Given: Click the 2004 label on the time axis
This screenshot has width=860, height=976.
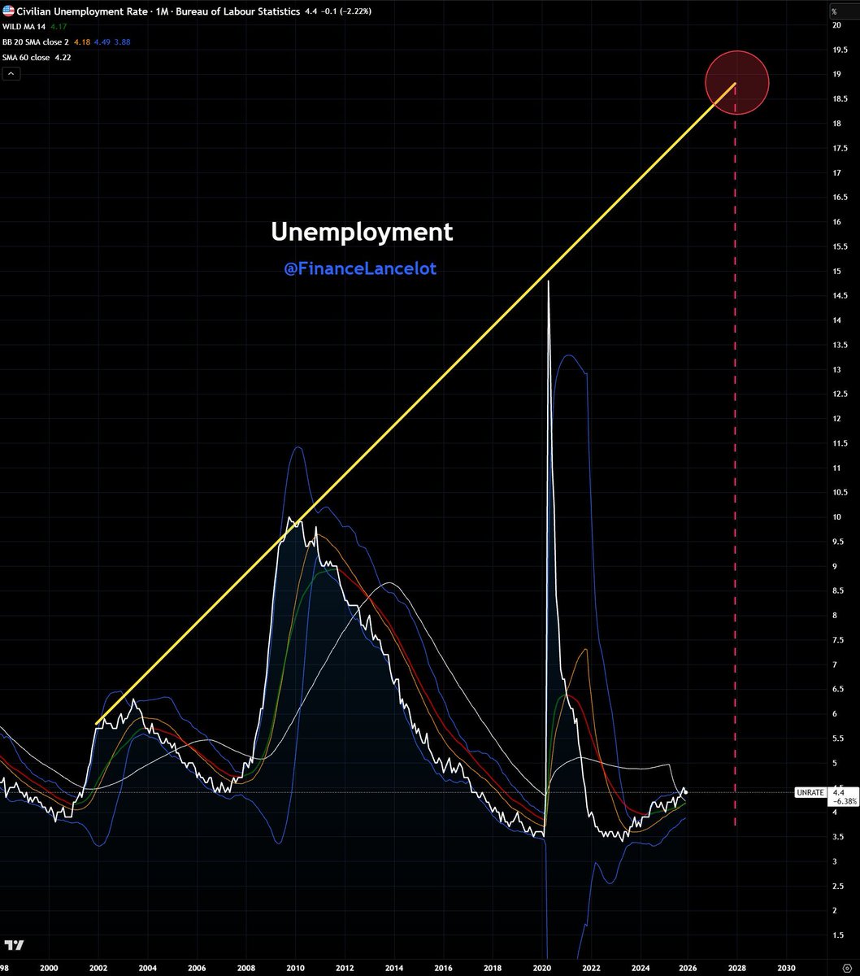Looking at the screenshot, I should tap(147, 969).
